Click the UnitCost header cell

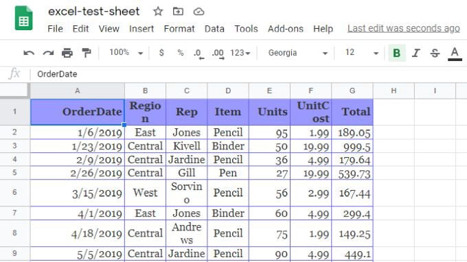(x=310, y=112)
